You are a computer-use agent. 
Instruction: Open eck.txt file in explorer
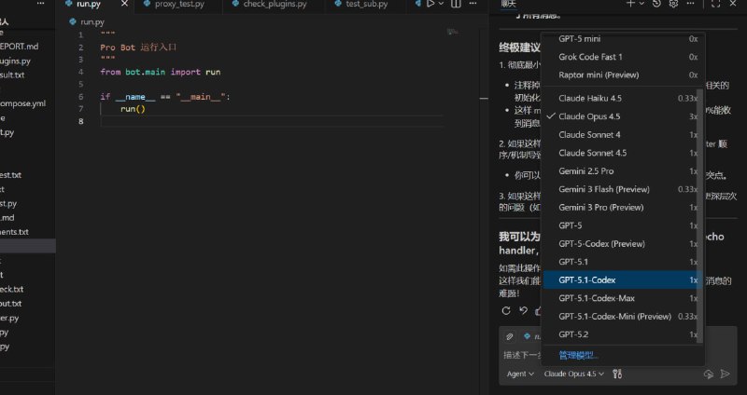pos(11,289)
